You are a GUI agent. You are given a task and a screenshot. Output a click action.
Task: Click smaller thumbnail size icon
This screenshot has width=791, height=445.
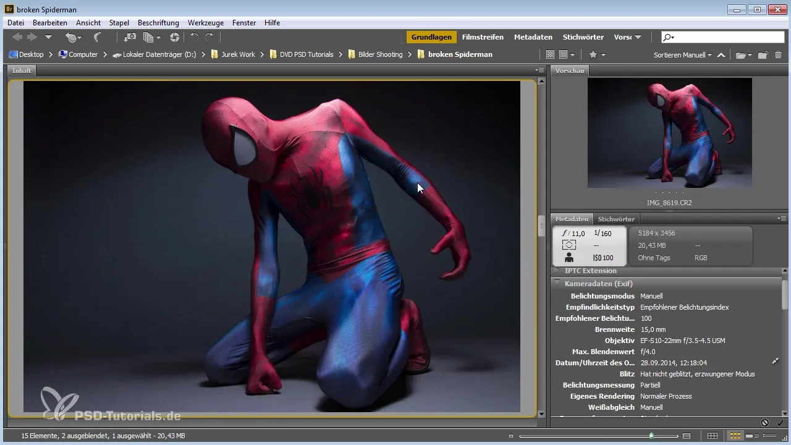pos(511,436)
